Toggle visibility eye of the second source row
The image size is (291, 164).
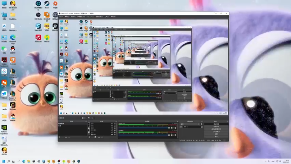pyautogui.click(x=112, y=126)
